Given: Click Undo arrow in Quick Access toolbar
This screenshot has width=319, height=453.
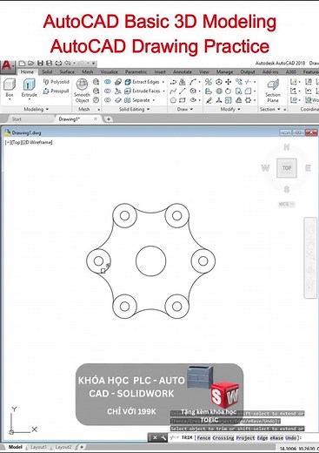Looking at the screenshot, I should [x=68, y=63].
